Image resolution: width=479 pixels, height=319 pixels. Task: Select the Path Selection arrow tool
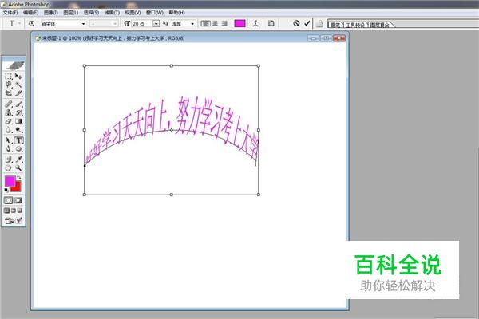9,140
